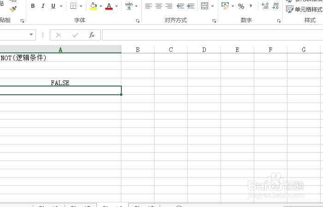Open the 字体 font settings dialog launcher
Screen dimensions: 323x207
tap(138, 21)
